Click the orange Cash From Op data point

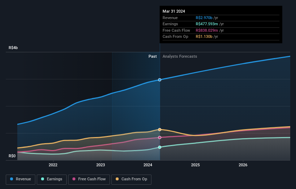tap(160, 129)
